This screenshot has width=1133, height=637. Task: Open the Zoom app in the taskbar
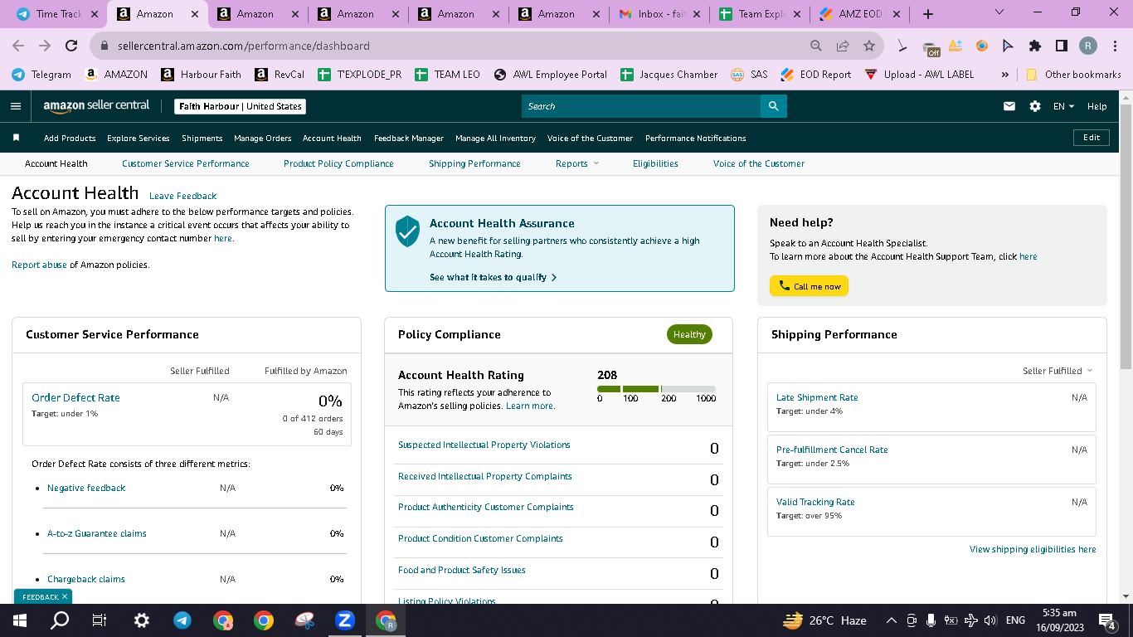click(x=345, y=620)
